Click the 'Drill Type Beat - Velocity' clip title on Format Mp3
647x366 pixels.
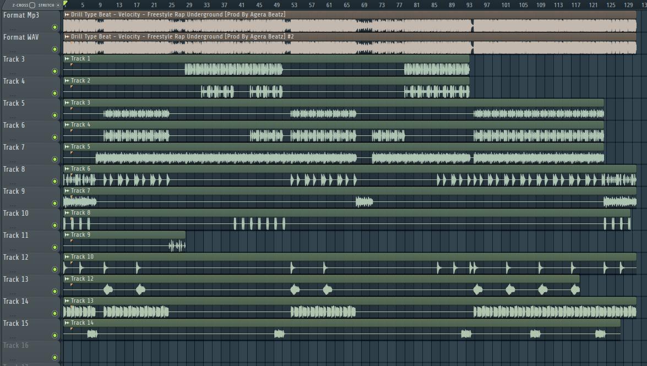178,14
